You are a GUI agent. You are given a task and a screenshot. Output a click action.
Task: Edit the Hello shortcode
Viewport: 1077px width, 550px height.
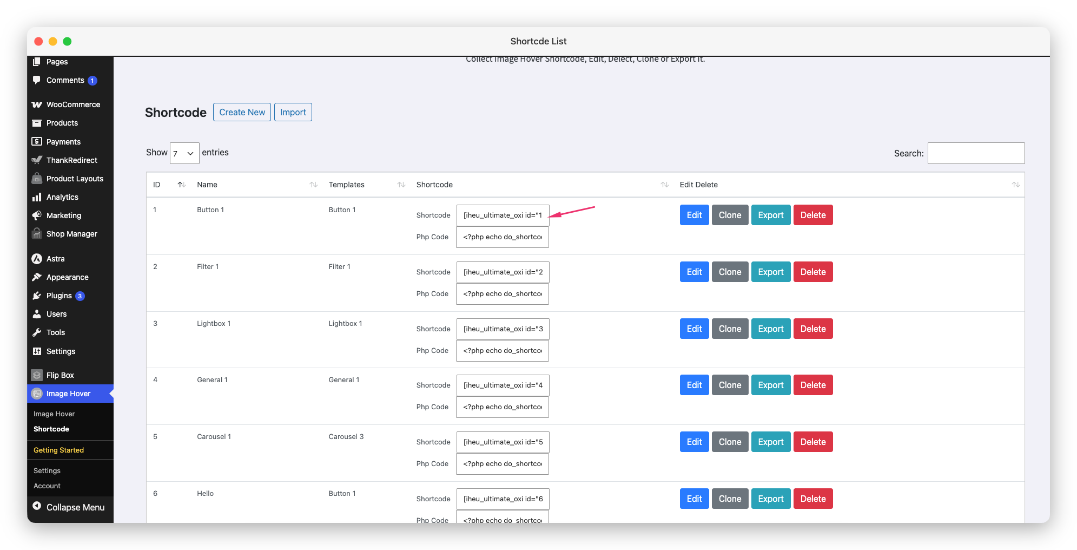pos(695,499)
